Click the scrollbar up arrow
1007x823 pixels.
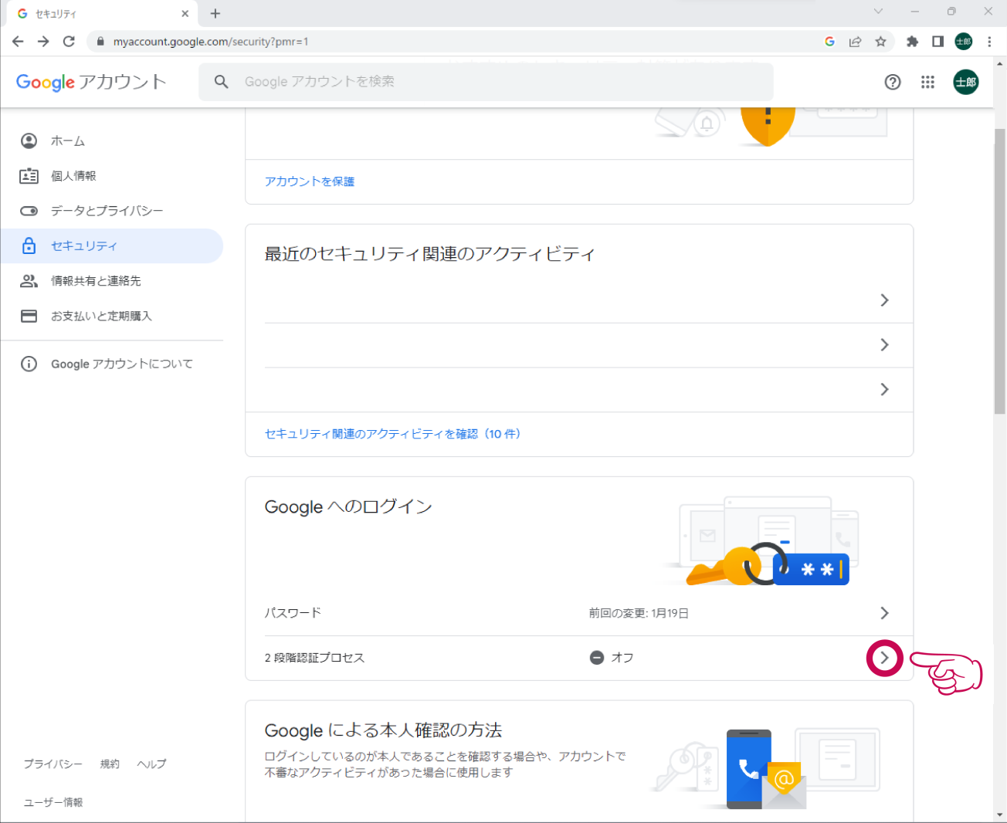(x=1000, y=63)
